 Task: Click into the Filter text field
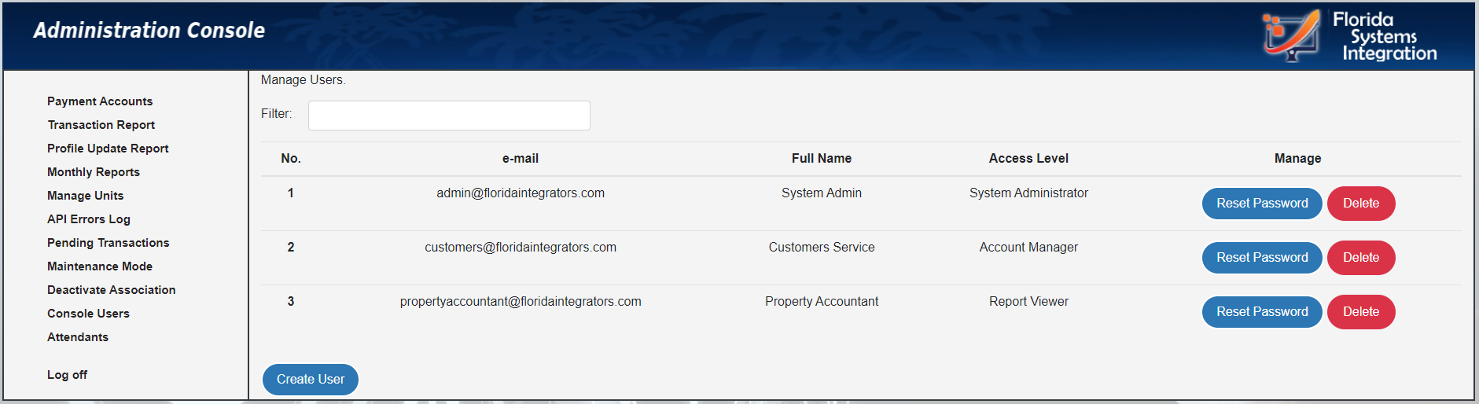click(449, 116)
